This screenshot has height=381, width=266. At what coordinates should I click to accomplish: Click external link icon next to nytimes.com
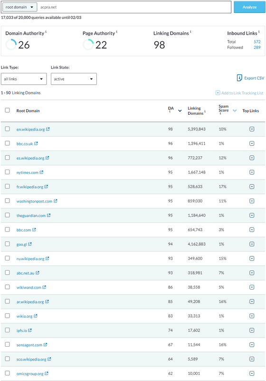point(41,172)
